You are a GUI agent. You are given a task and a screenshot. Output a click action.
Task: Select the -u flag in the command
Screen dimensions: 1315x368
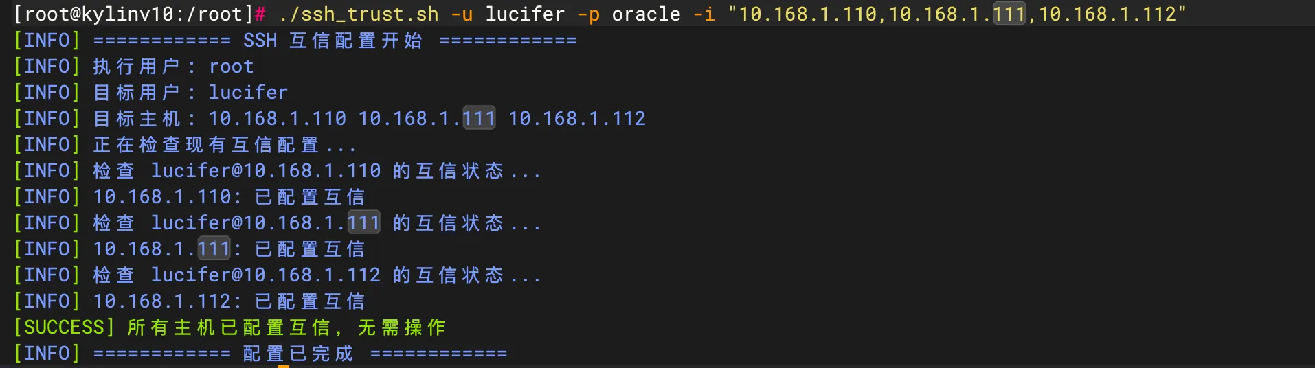(x=462, y=14)
